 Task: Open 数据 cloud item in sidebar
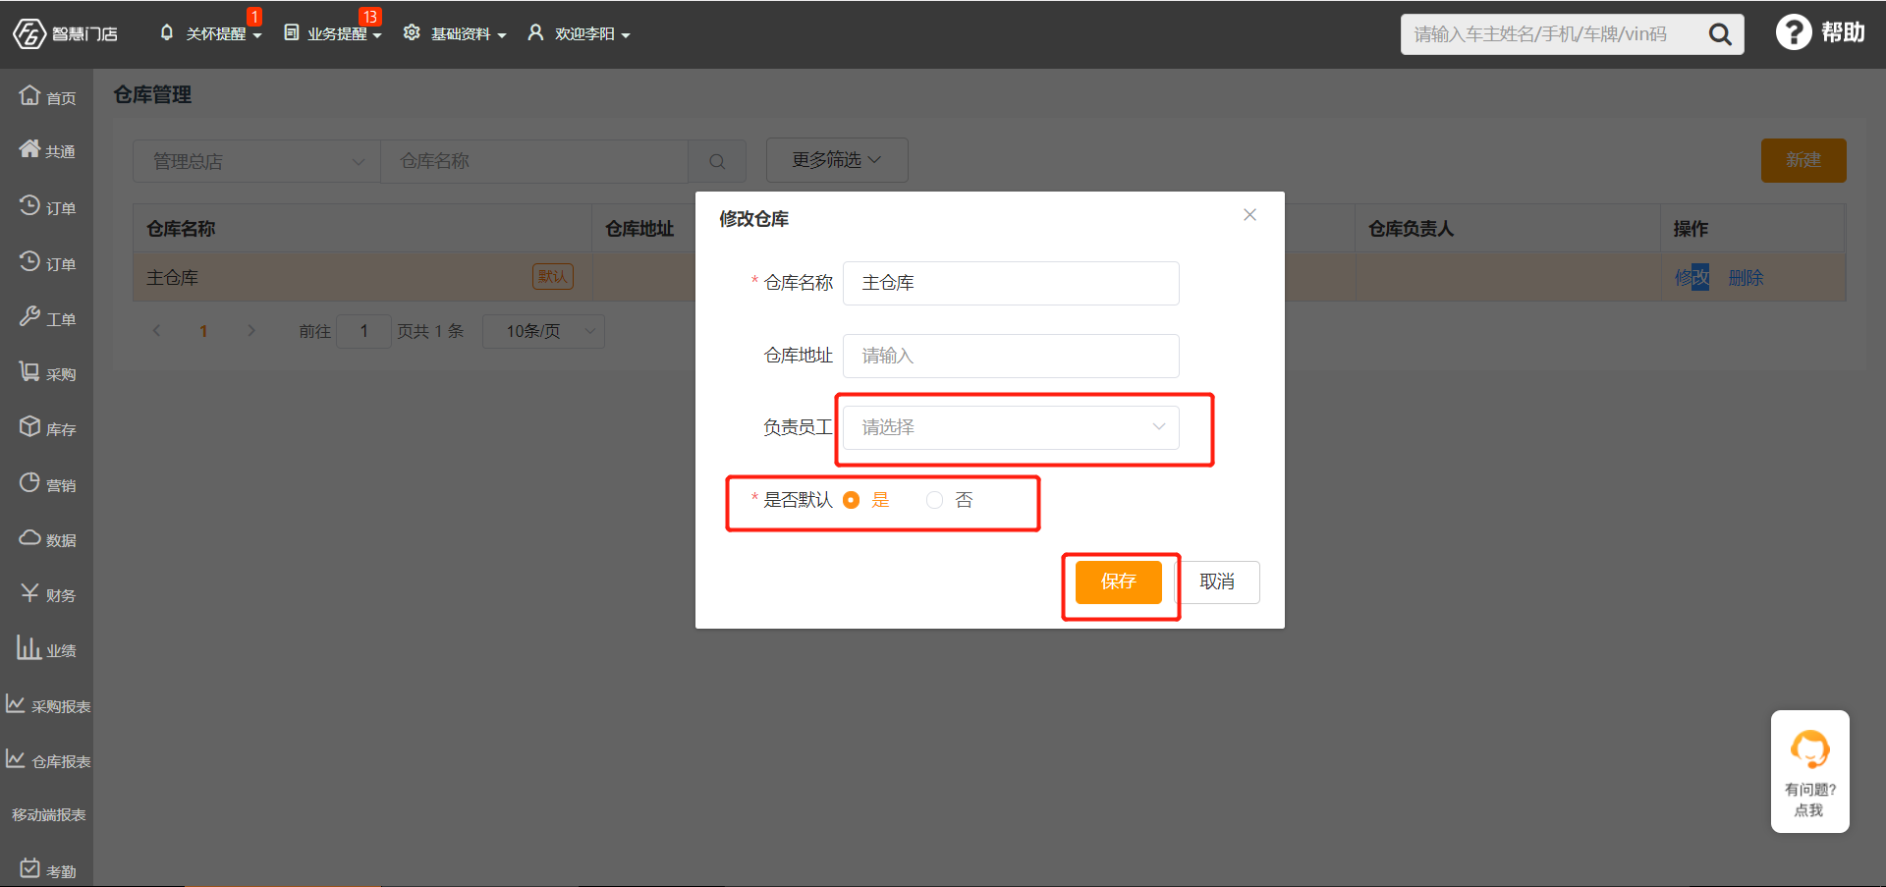[47, 539]
